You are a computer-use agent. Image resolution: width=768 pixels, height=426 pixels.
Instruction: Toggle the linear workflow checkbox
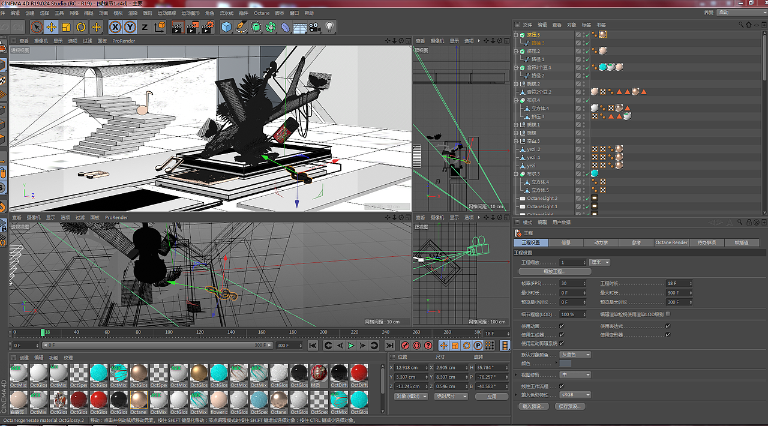[562, 386]
